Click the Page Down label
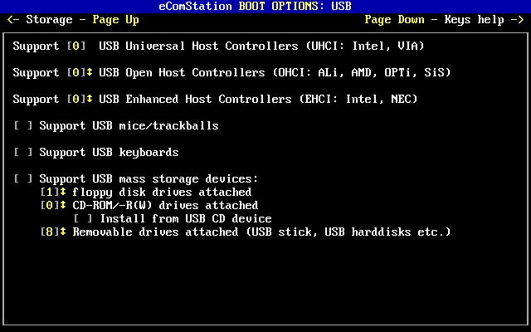The height and width of the screenshot is (332, 531). coord(395,20)
